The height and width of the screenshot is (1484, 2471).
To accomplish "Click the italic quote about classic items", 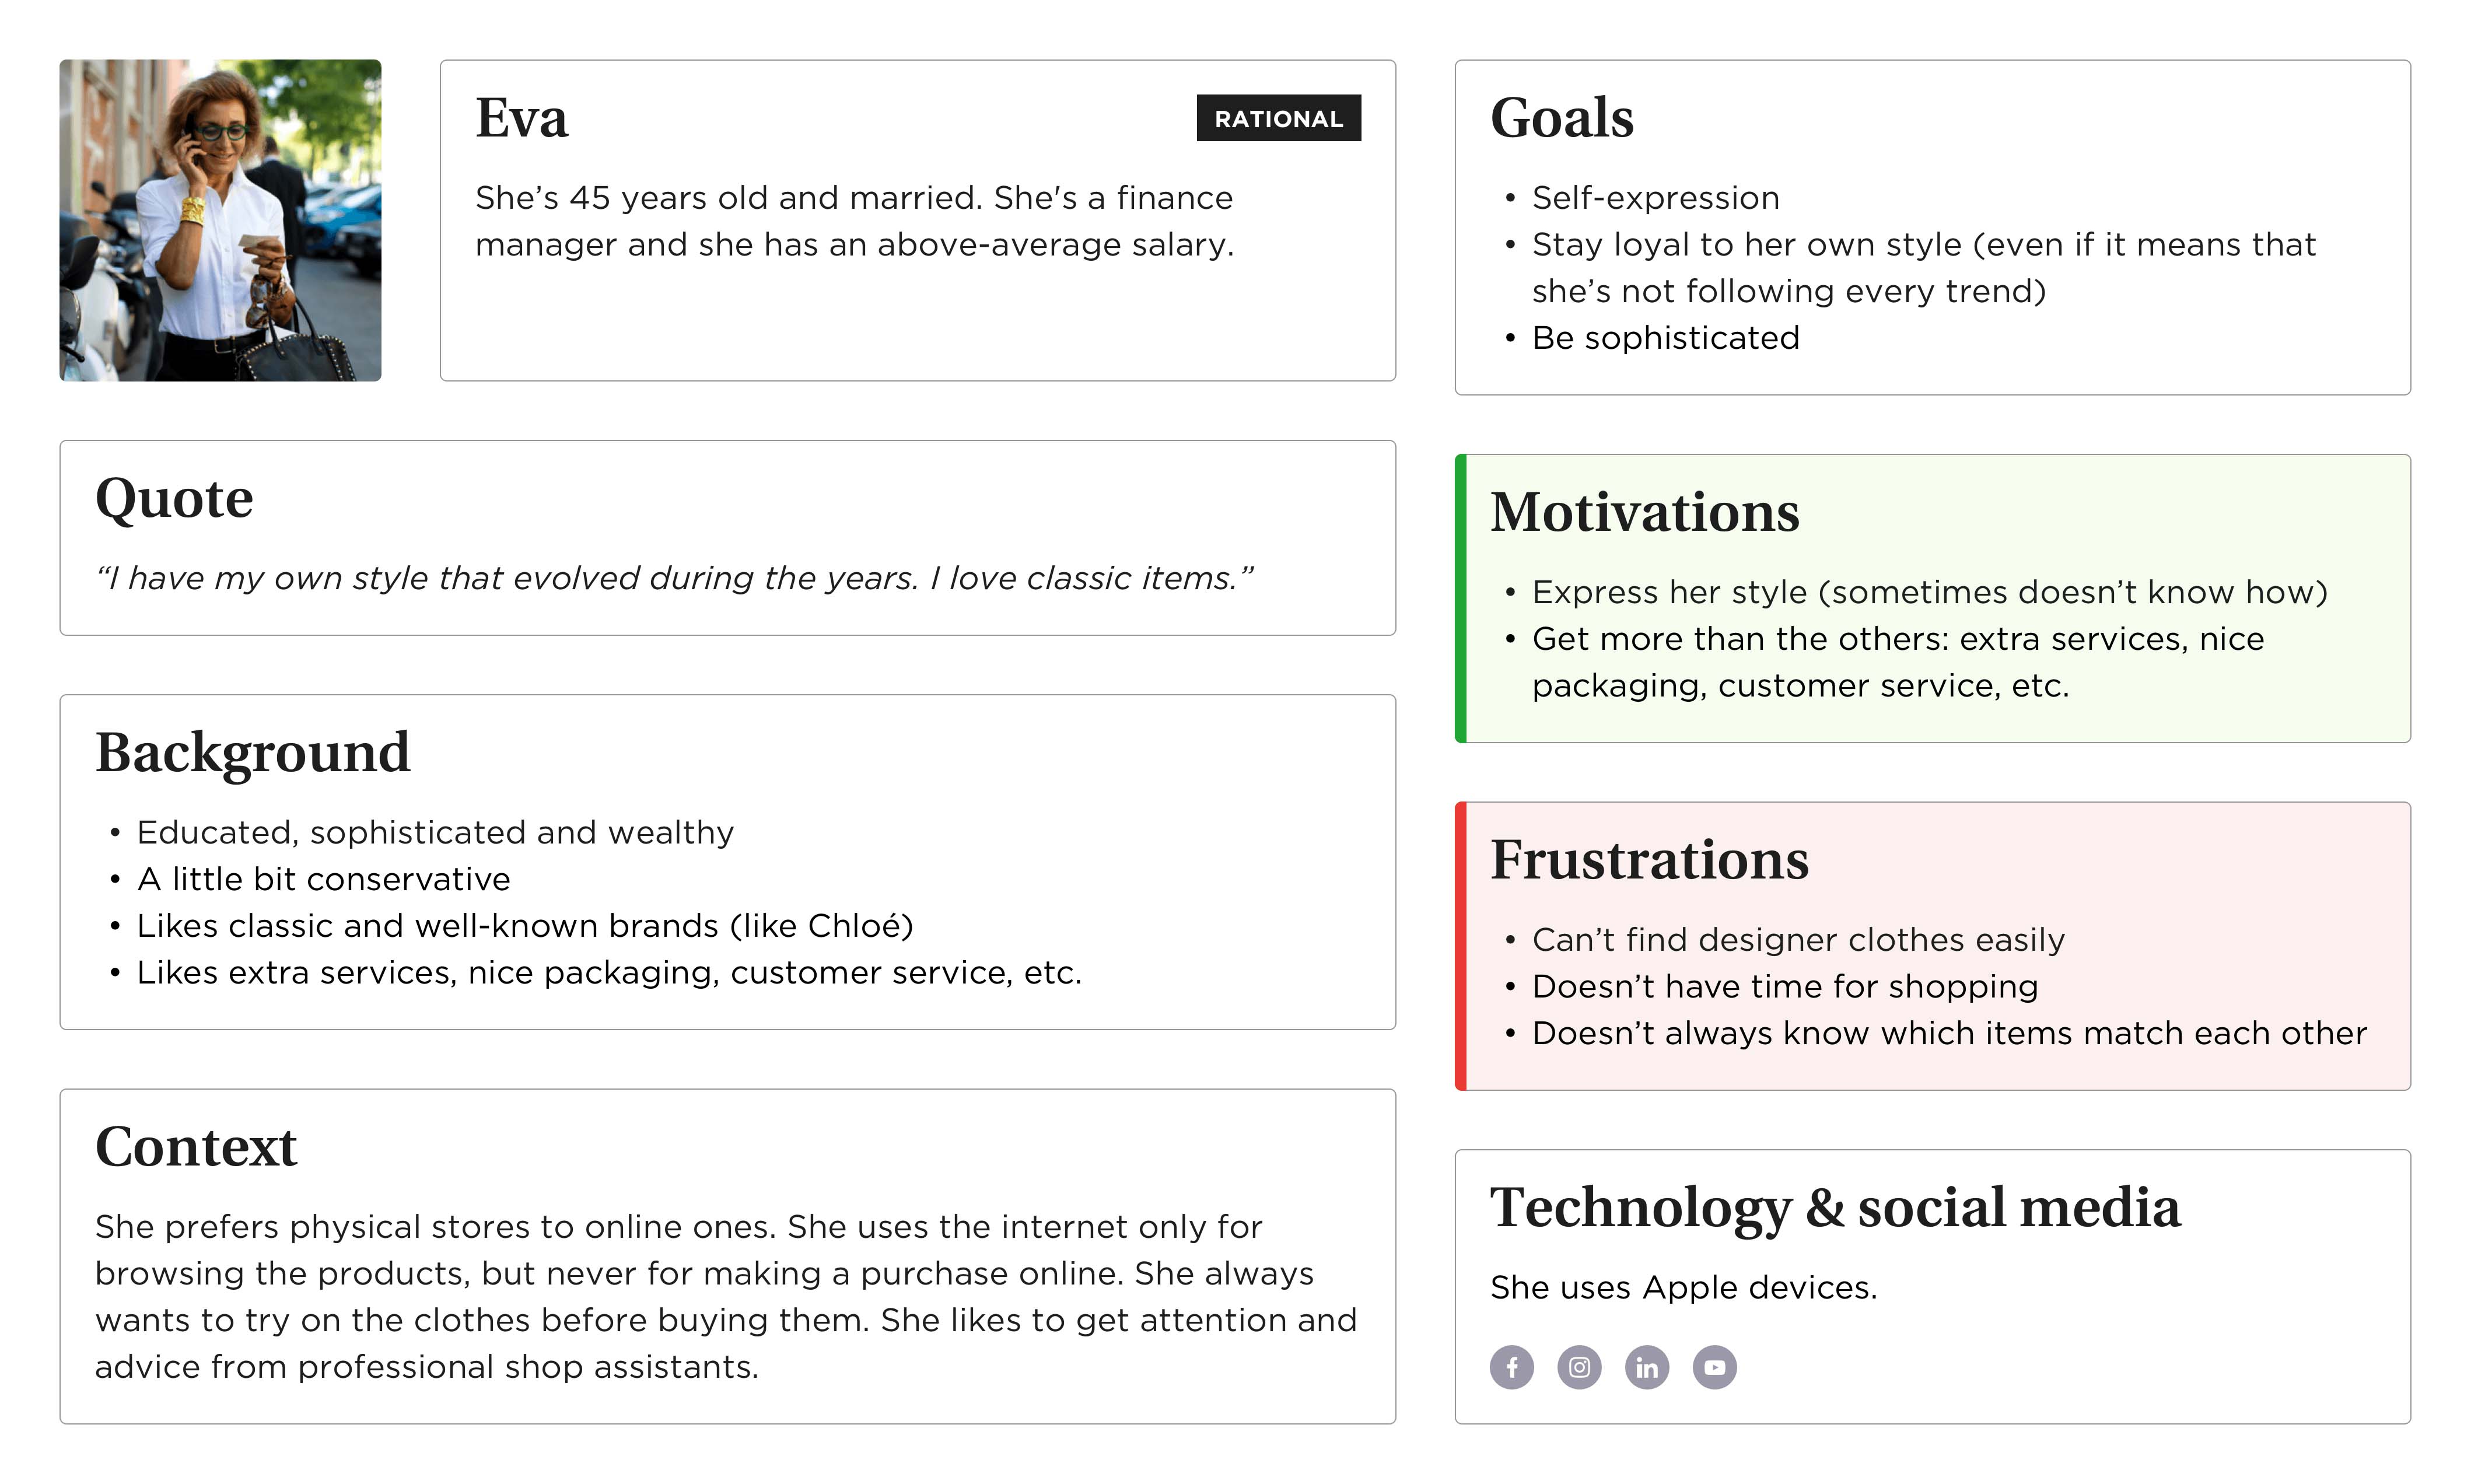I will (674, 578).
